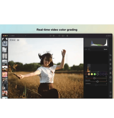Open the Frame tool square icon

coord(110,77)
